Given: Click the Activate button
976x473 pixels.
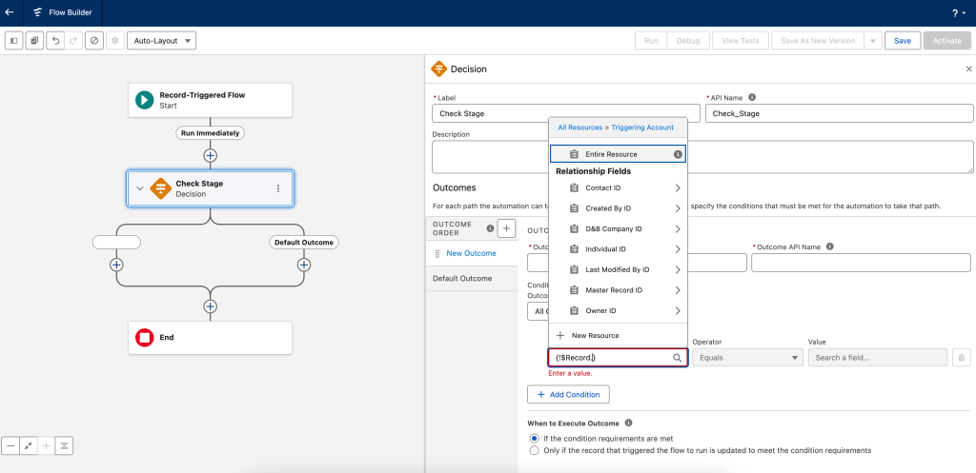Looking at the screenshot, I should pyautogui.click(x=947, y=41).
